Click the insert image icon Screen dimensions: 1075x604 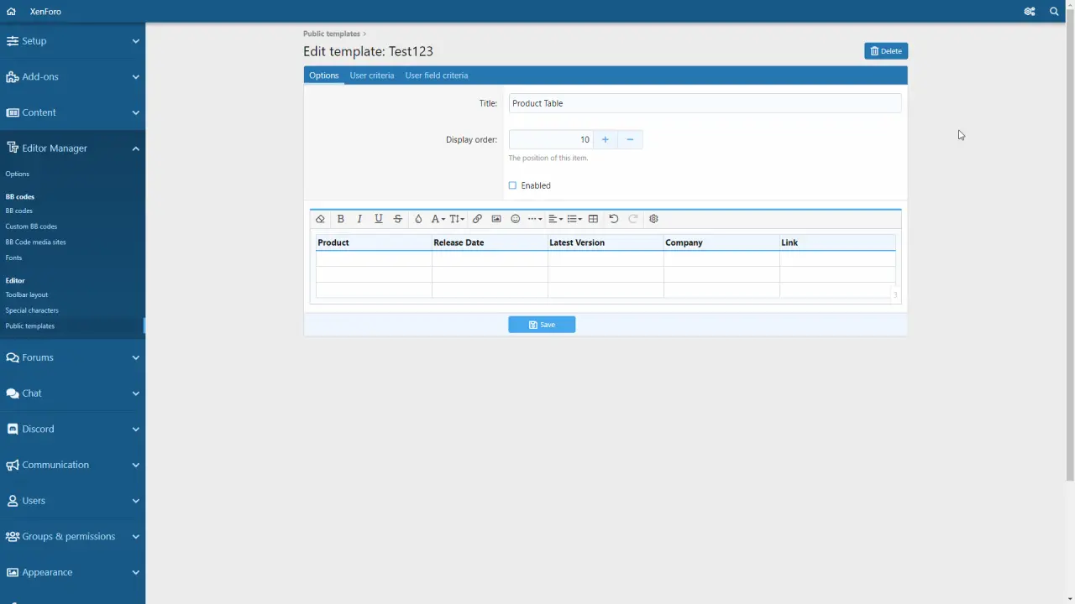[496, 219]
